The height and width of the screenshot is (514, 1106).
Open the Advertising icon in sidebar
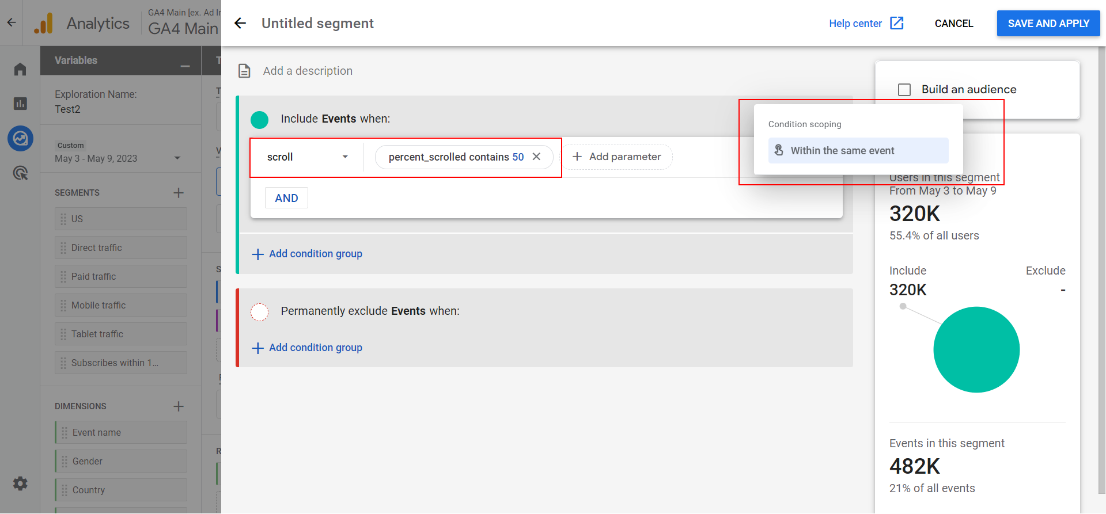coord(20,173)
